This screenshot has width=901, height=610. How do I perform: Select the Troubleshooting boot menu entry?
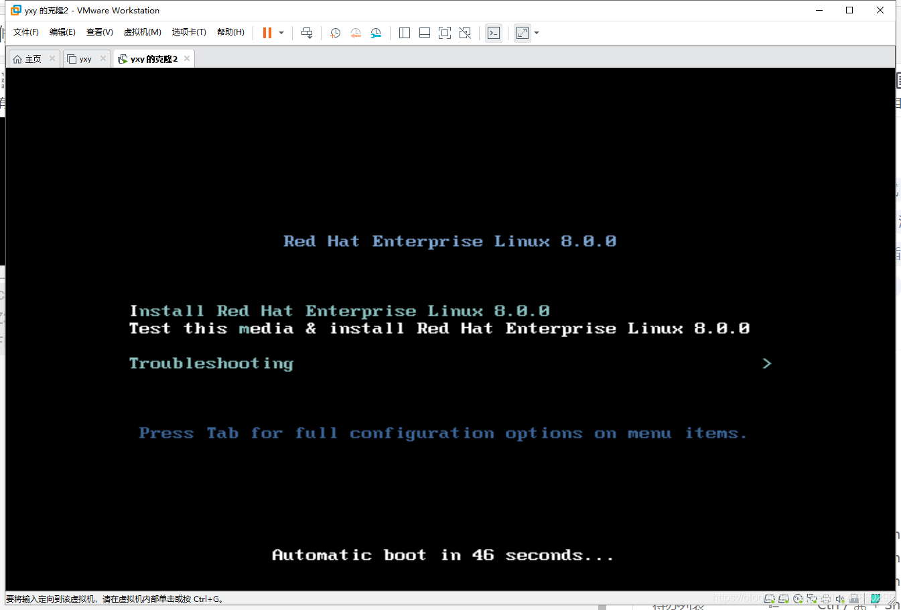click(x=211, y=363)
